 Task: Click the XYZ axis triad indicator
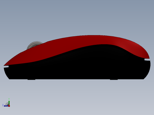(6, 103)
